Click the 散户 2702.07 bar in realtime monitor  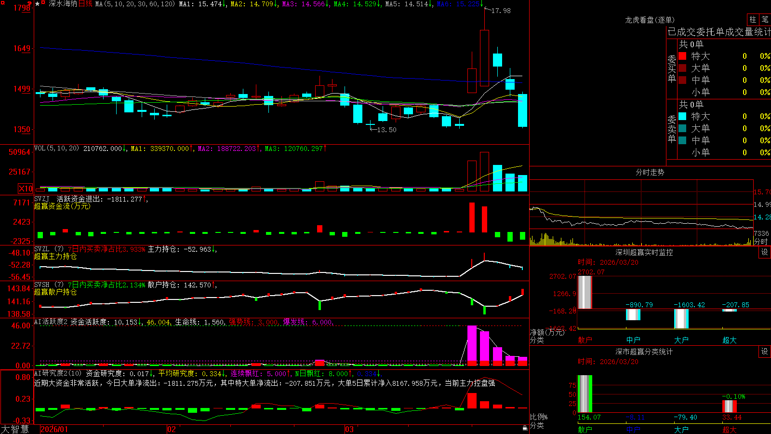coord(585,292)
